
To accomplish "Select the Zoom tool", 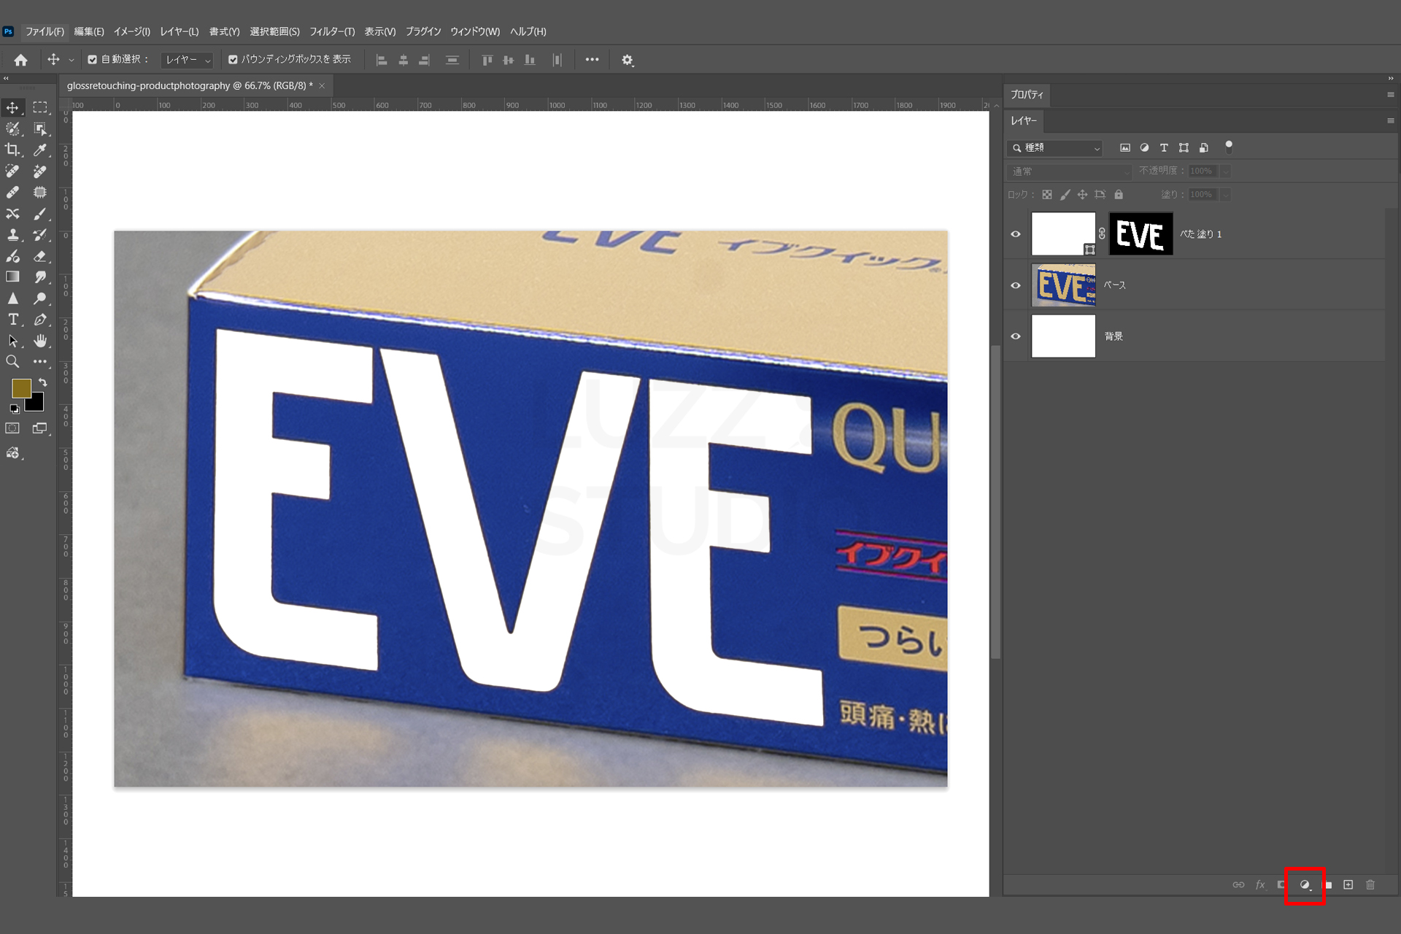I will tap(12, 362).
